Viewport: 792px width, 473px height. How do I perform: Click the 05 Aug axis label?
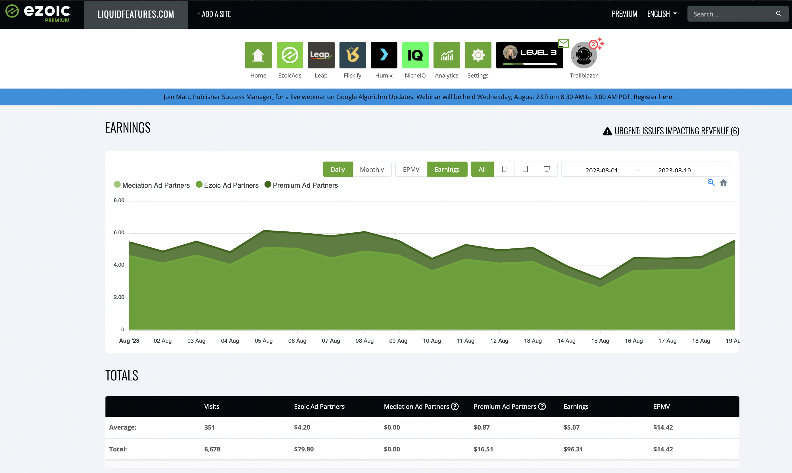(x=264, y=340)
